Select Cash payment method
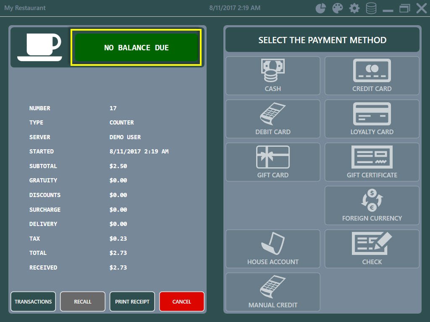This screenshot has width=430, height=322. pos(273,76)
